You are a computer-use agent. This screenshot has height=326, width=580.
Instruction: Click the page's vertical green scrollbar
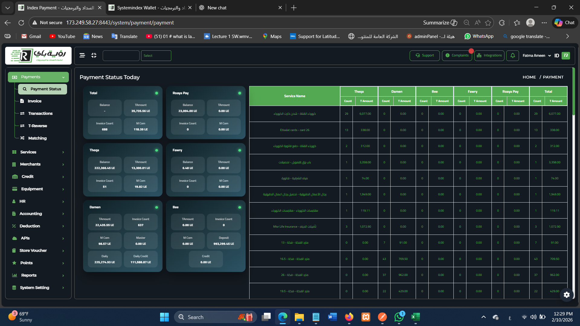pos(573,92)
